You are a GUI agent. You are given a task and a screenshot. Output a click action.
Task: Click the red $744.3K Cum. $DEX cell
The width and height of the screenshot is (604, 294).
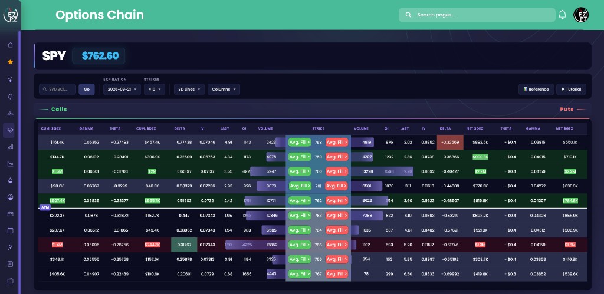[x=152, y=245]
